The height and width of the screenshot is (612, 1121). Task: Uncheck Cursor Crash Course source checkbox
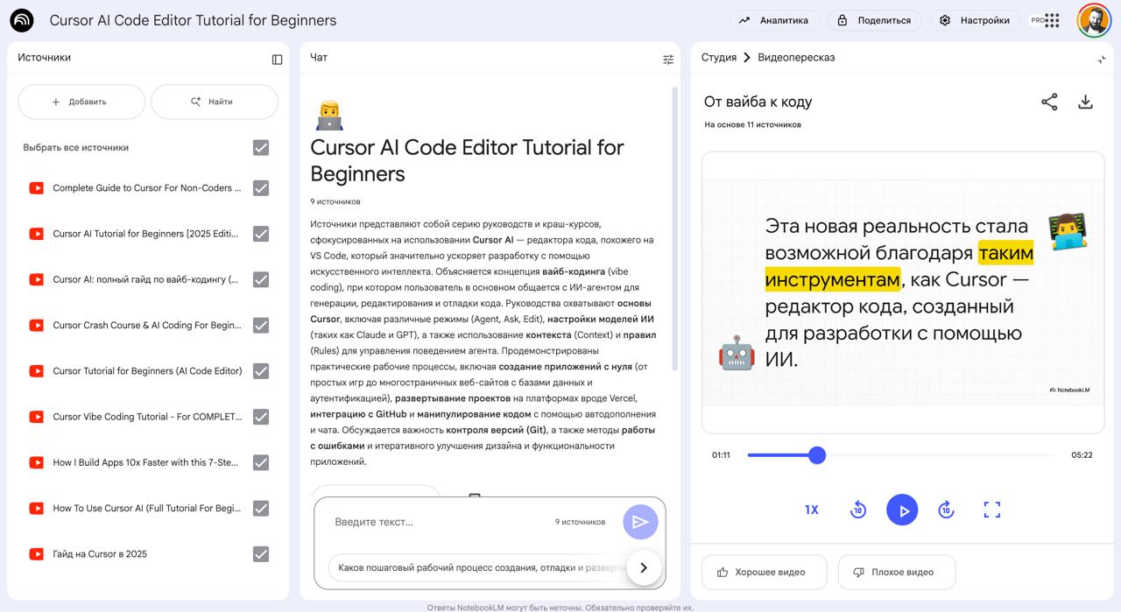[261, 326]
